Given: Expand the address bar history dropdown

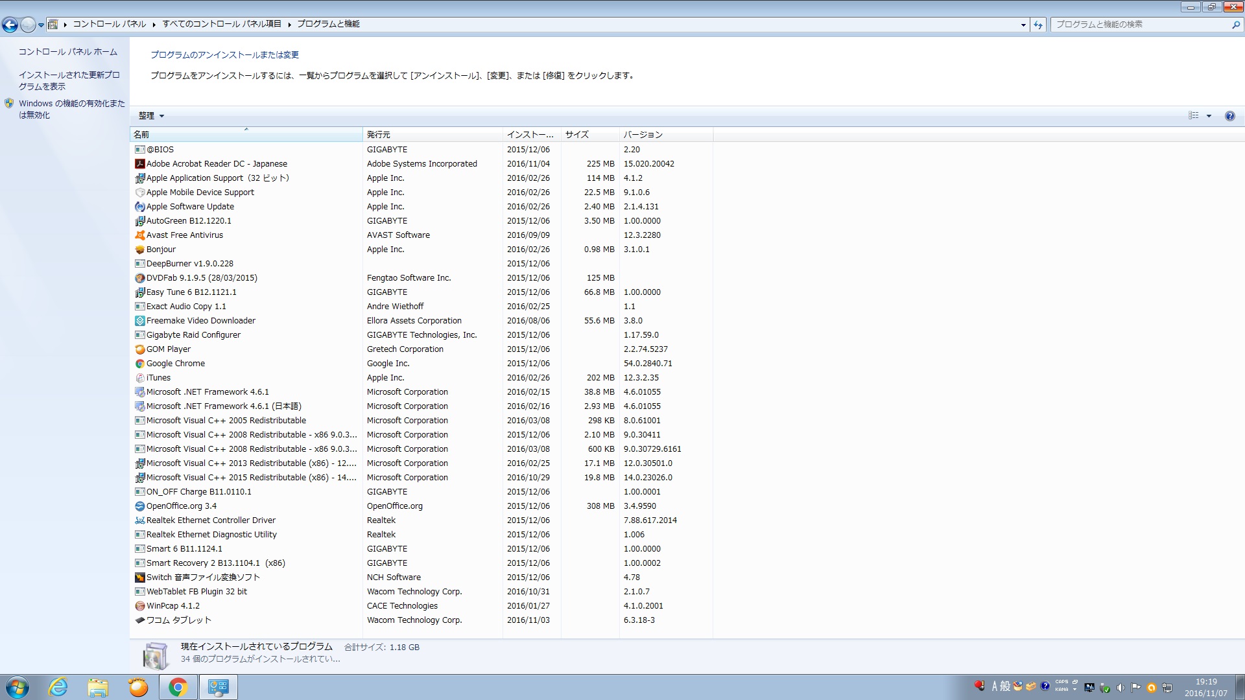Looking at the screenshot, I should coord(1023,25).
